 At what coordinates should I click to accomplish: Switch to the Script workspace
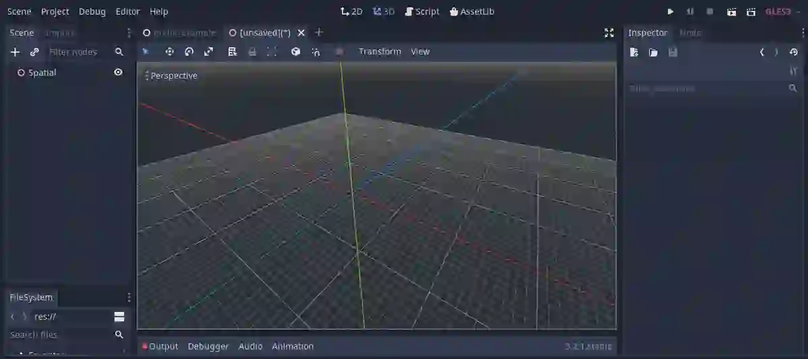tap(422, 11)
